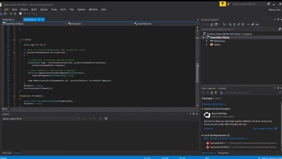Screen dimensions: 282x159
Task: Click Solution Explorer search magnifier icon
Action: coord(280,29)
